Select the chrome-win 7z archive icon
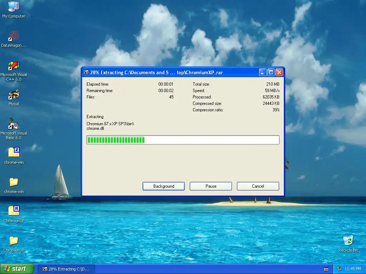366x274 pixels. click(x=14, y=152)
